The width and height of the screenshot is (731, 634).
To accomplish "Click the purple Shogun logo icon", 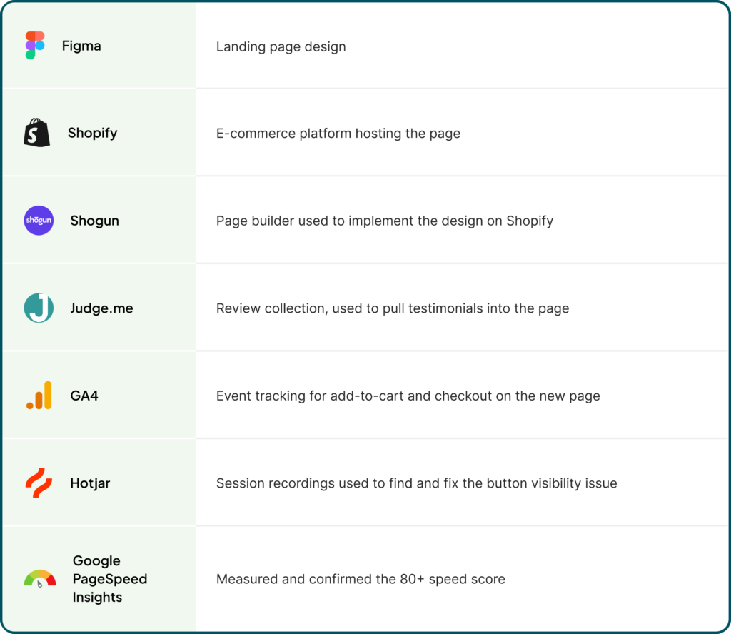I will click(x=39, y=221).
